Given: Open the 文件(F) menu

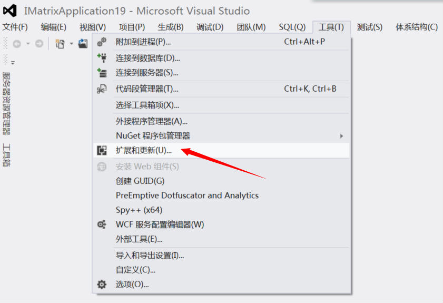Looking at the screenshot, I should [x=15, y=27].
